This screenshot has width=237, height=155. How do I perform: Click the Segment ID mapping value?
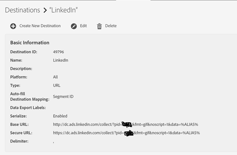(x=63, y=96)
